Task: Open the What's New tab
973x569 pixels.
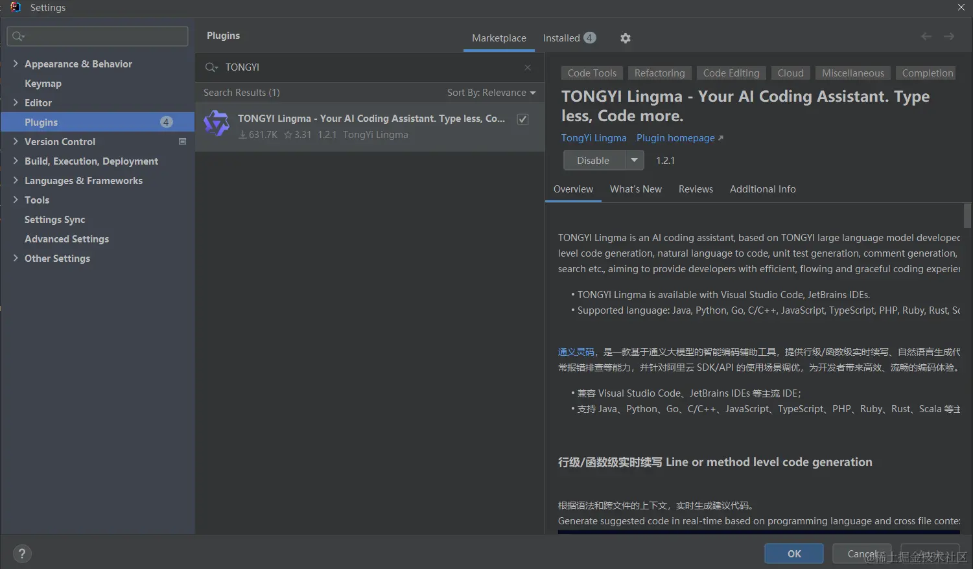Action: (x=636, y=189)
